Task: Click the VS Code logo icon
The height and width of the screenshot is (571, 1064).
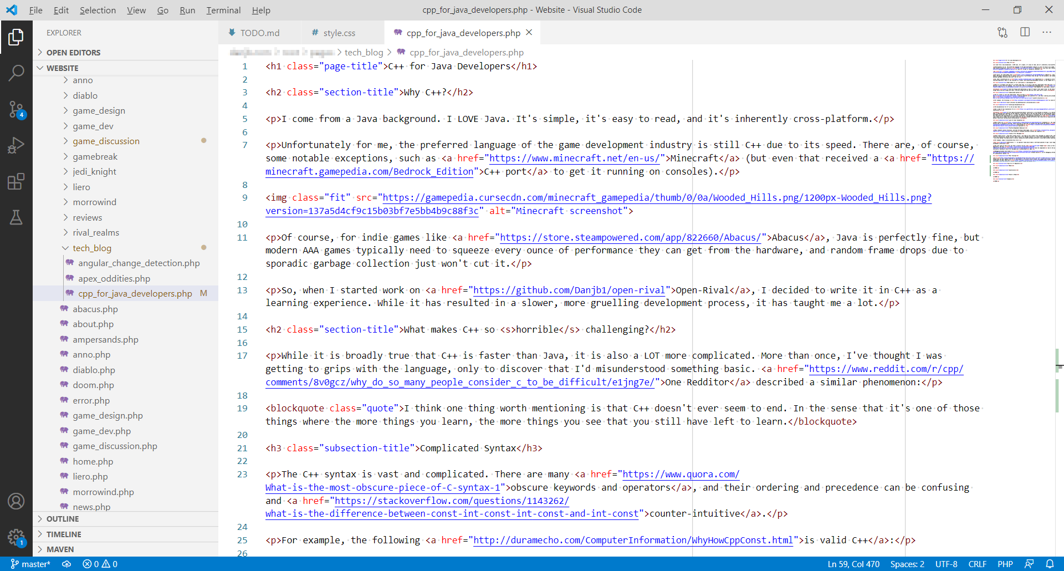Action: click(x=12, y=10)
